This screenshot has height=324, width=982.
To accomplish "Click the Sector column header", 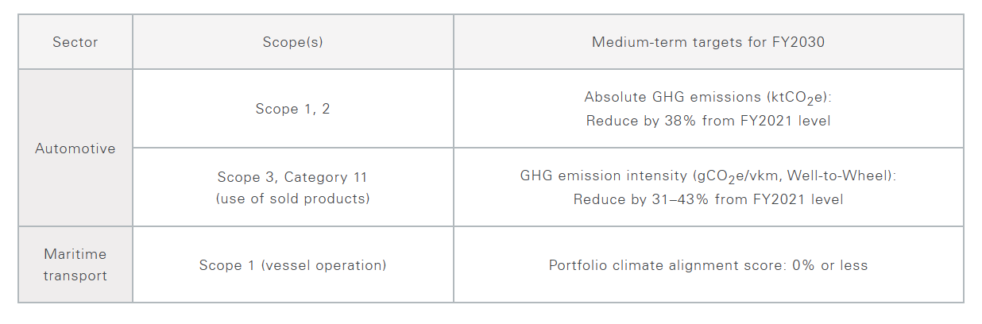I will (75, 42).
